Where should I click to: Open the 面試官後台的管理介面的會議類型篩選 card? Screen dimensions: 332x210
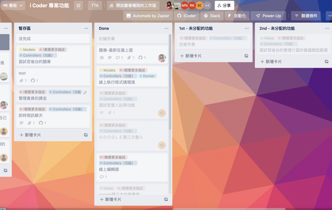[x=294, y=44]
